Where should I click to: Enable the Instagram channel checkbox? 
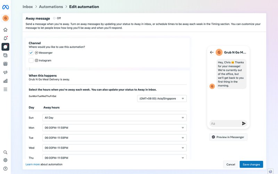(x=31, y=61)
